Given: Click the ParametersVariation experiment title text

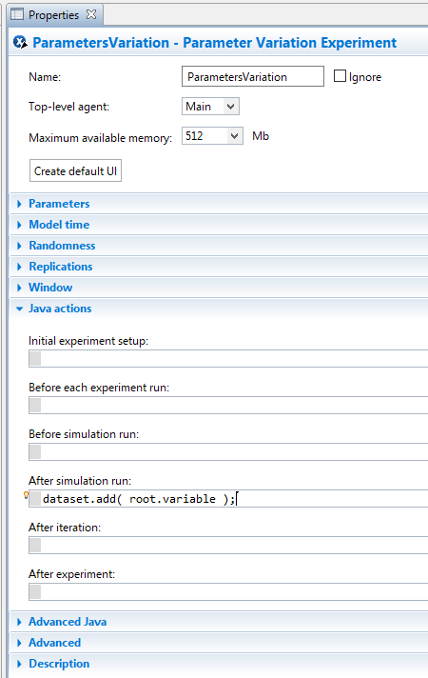Looking at the screenshot, I should click(x=214, y=43).
